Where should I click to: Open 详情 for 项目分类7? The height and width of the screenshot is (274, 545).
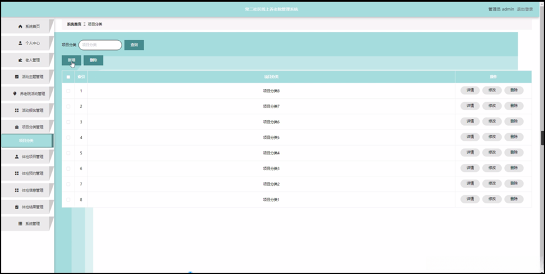click(470, 106)
